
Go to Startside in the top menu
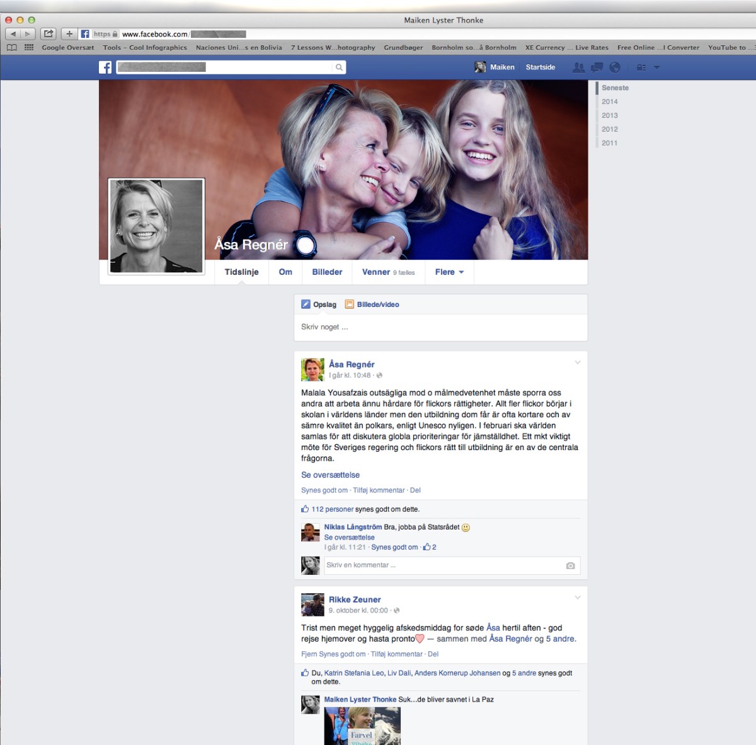click(x=540, y=67)
